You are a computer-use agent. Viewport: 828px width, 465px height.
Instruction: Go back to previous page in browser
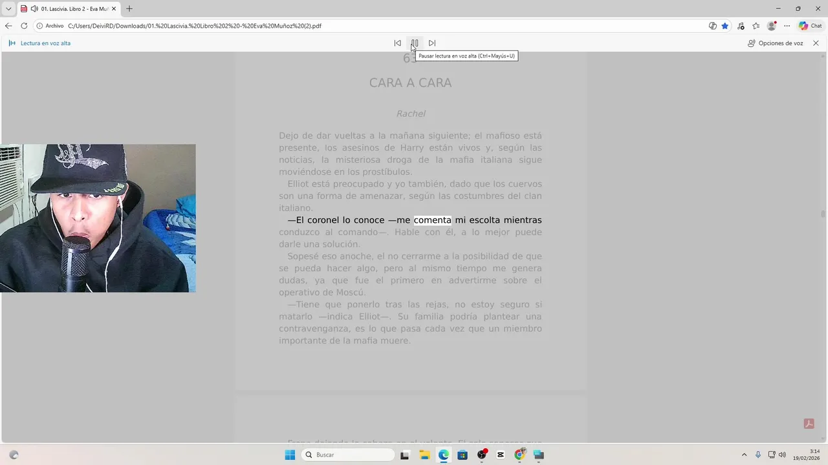(x=8, y=26)
